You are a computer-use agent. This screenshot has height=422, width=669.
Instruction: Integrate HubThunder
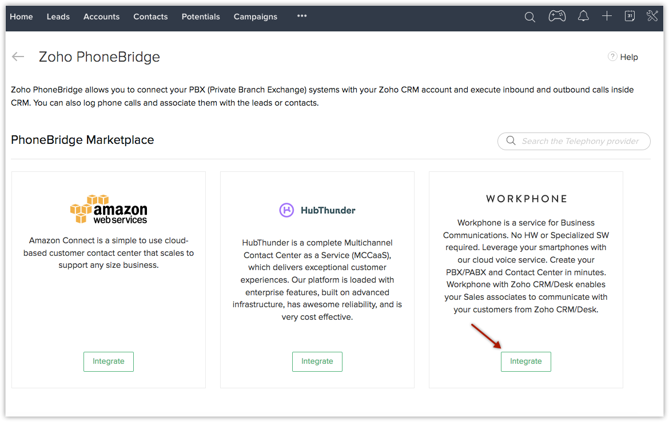click(x=317, y=361)
